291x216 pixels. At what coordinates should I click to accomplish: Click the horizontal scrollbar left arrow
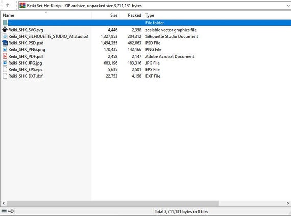coord(4,203)
